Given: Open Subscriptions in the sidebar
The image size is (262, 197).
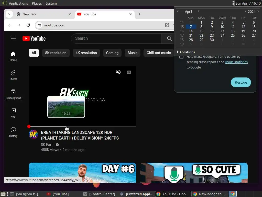Looking at the screenshot, I should (13, 94).
